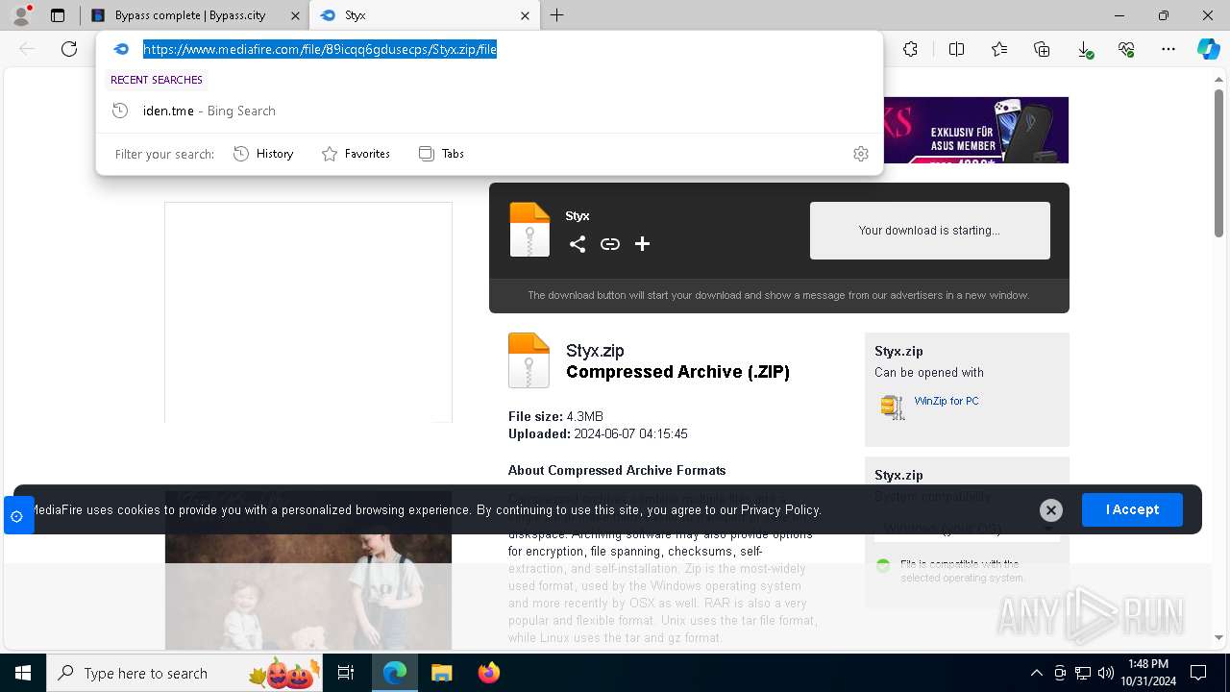This screenshot has width=1230, height=692.
Task: Open the system compatibility OS dropdown
Action: [x=967, y=529]
